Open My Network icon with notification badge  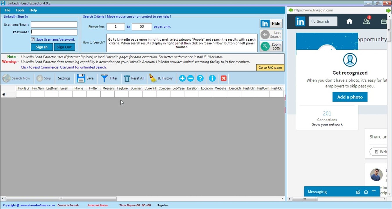point(366,21)
